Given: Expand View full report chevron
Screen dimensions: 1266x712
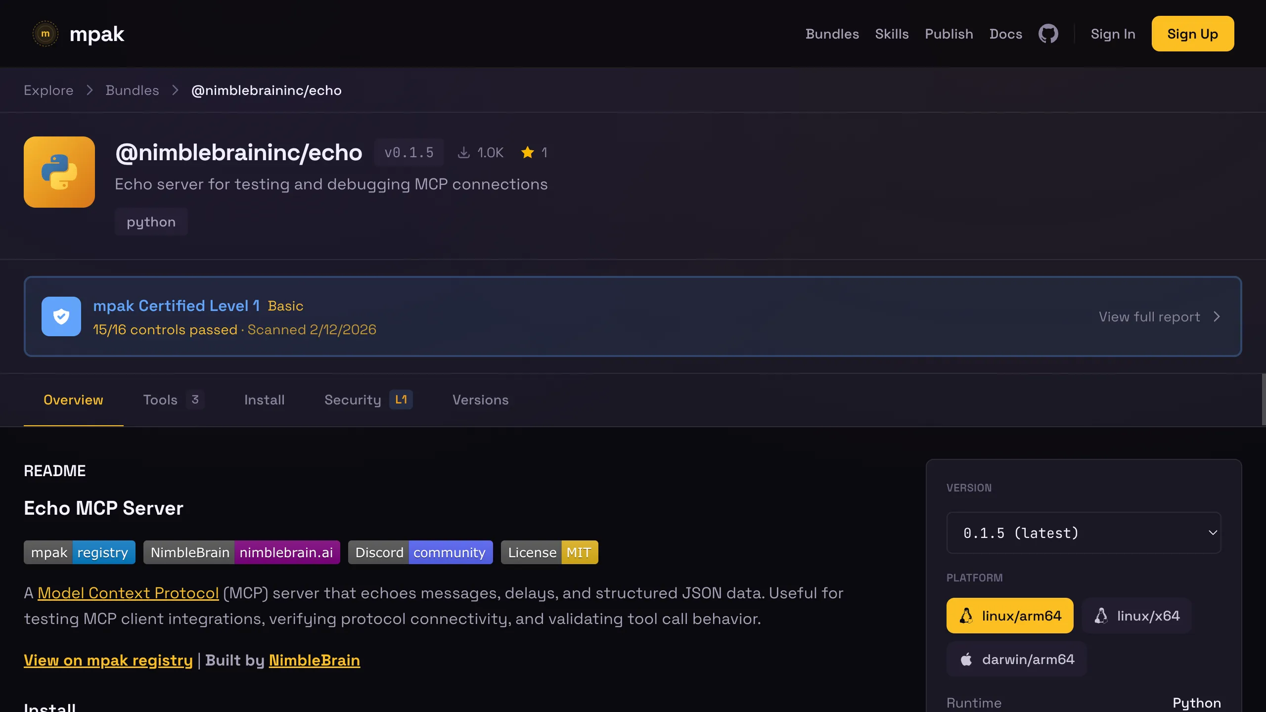Looking at the screenshot, I should (1217, 316).
